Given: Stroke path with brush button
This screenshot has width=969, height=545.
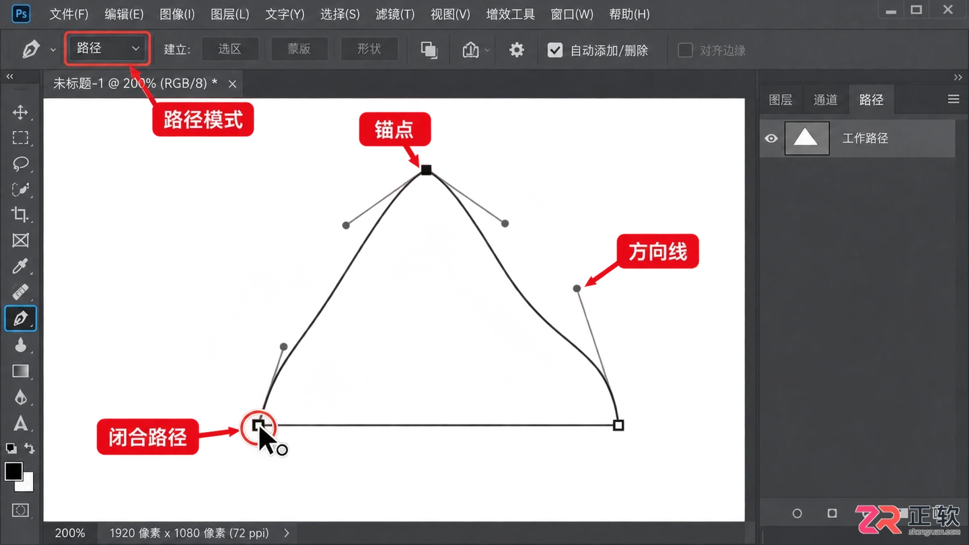Looking at the screenshot, I should coord(832,513).
